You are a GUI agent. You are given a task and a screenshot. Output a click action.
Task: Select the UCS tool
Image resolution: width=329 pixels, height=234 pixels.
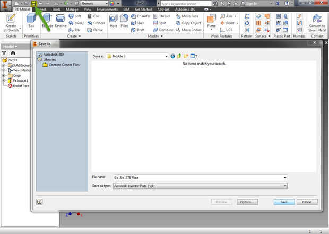(227, 30)
